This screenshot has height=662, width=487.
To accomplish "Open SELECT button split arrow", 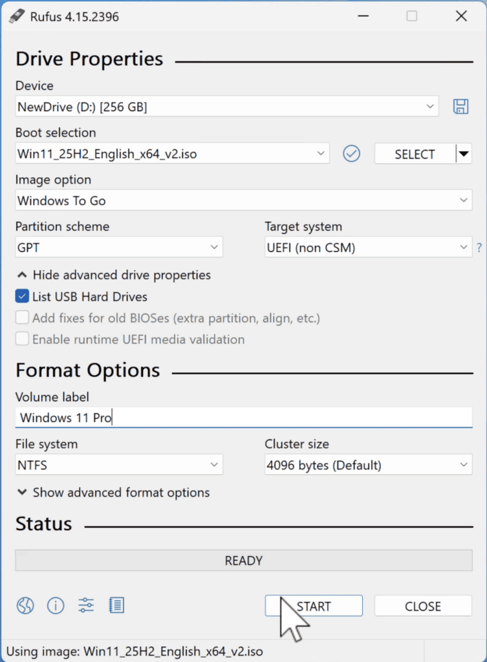I will click(x=464, y=154).
